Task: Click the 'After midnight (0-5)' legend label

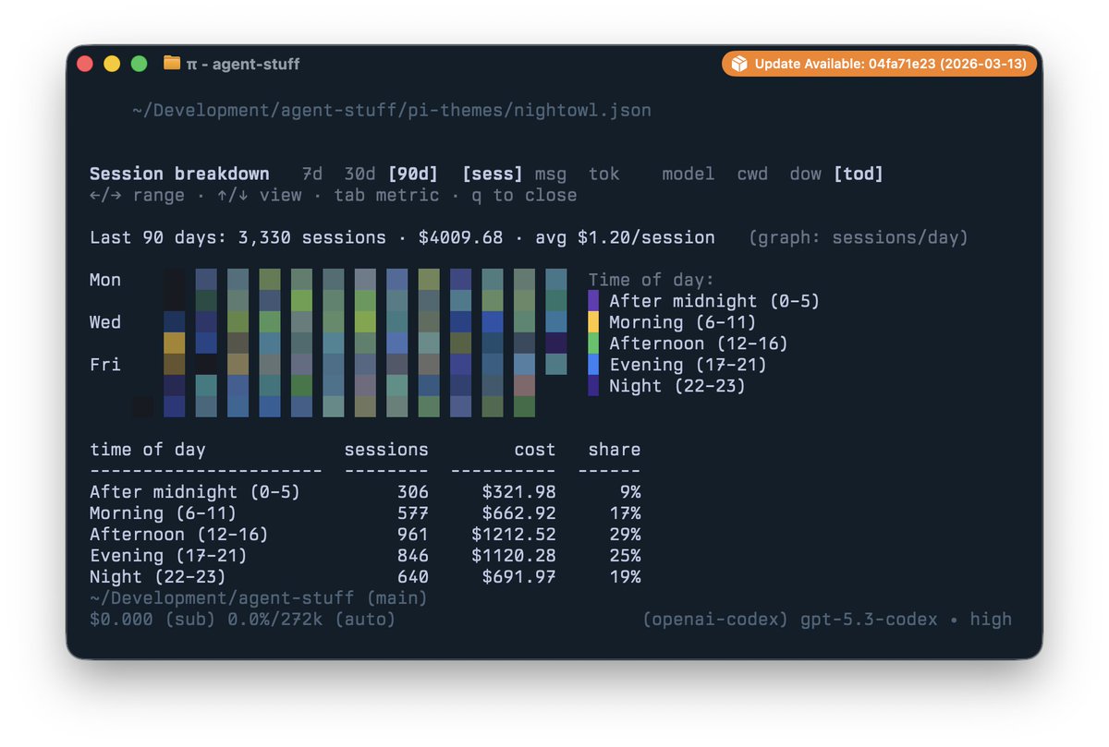Action: (x=714, y=301)
